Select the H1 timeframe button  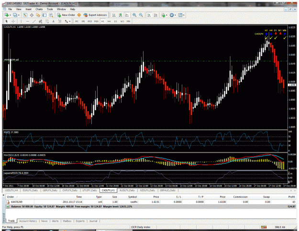(x=102, y=22)
